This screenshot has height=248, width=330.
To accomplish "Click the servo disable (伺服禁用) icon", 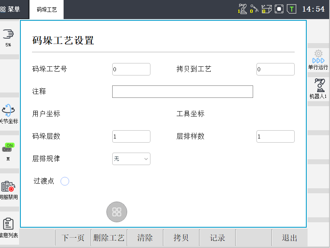I will [x=8, y=190].
